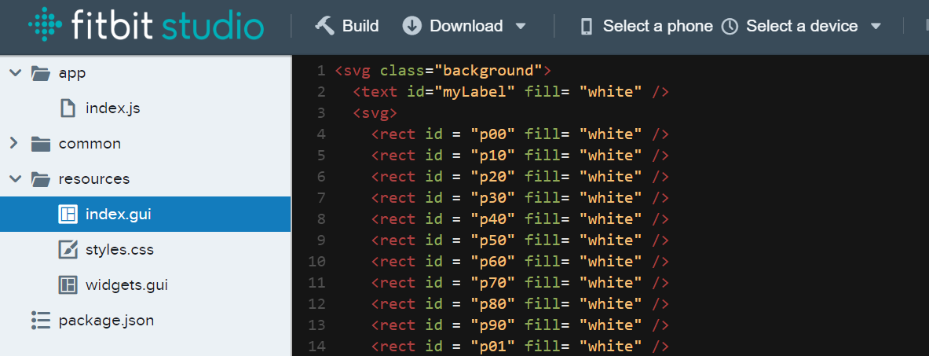The height and width of the screenshot is (356, 929).
Task: Click the index.gui layout icon
Action: click(68, 215)
